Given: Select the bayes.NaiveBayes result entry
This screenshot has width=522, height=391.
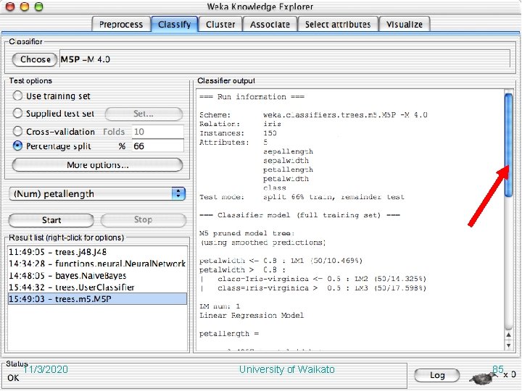Looking at the screenshot, I should click(97, 276).
